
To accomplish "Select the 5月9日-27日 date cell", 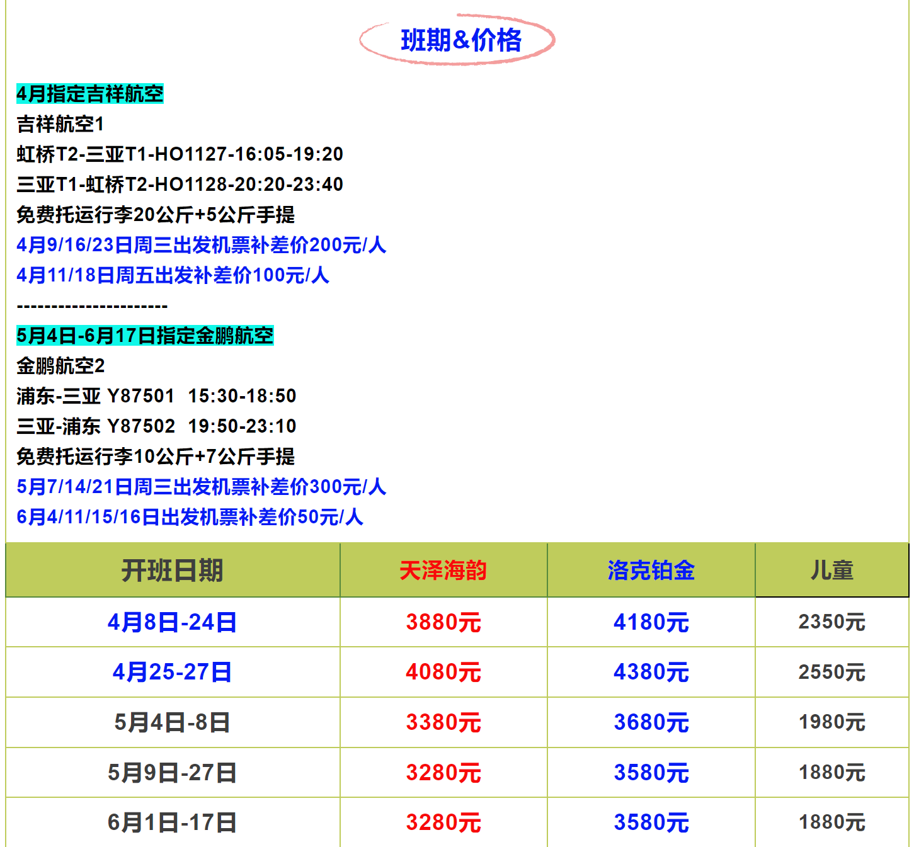I will pyautogui.click(x=173, y=773).
